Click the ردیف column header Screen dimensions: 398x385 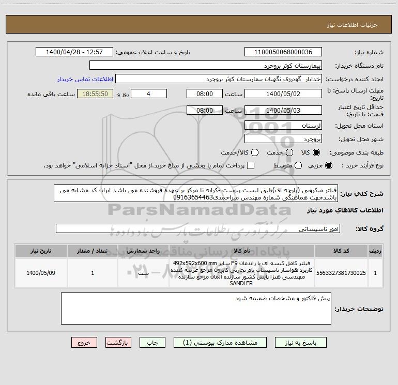pyautogui.click(x=375, y=251)
